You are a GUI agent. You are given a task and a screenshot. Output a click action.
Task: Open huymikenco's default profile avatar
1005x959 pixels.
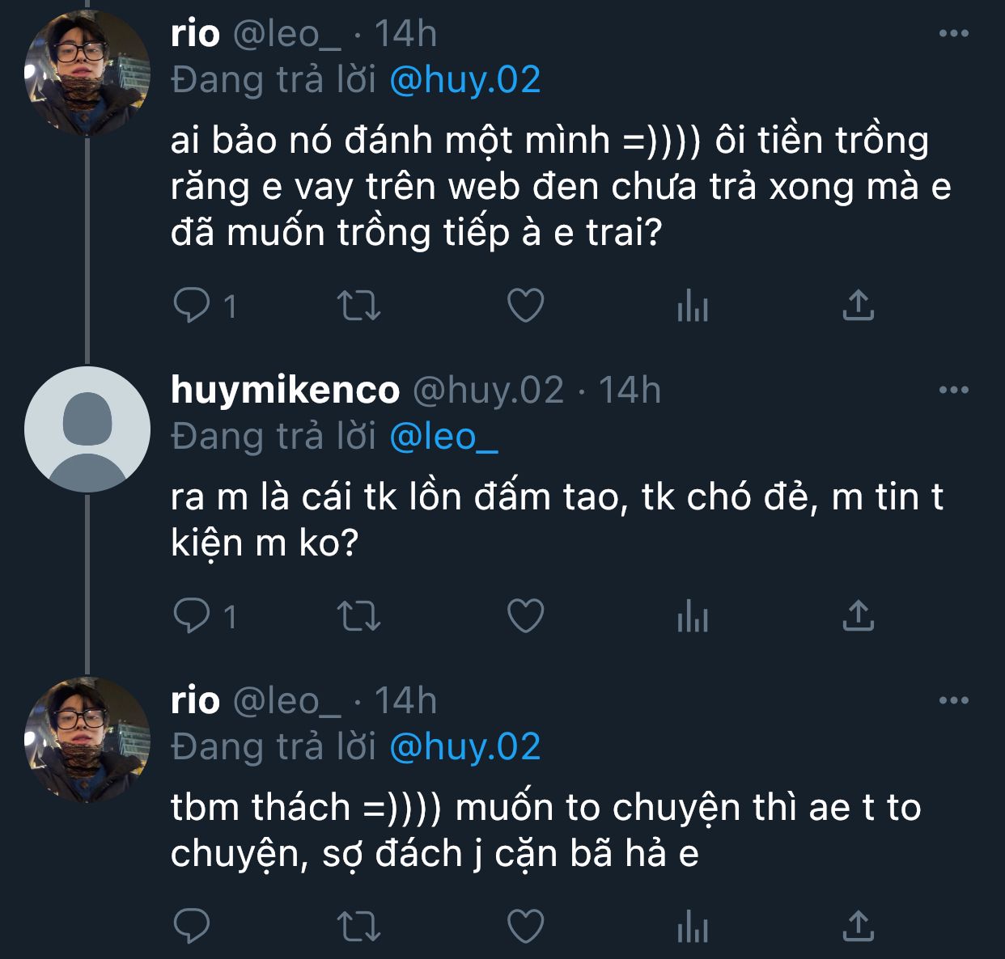coord(87,429)
